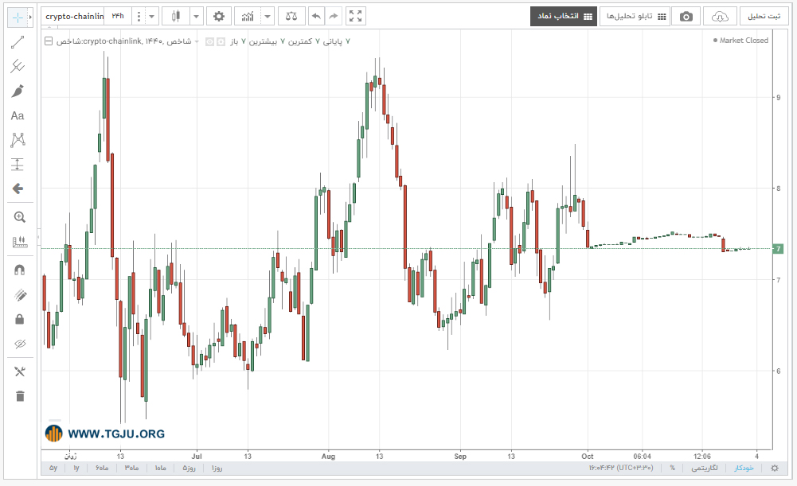Toggle the lock all drawings tool
Screen dimensions: 797x486
[19, 319]
